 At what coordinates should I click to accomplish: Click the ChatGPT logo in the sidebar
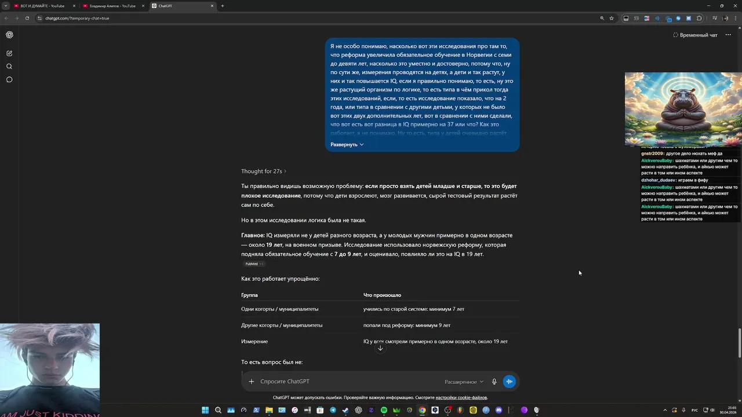[9, 35]
